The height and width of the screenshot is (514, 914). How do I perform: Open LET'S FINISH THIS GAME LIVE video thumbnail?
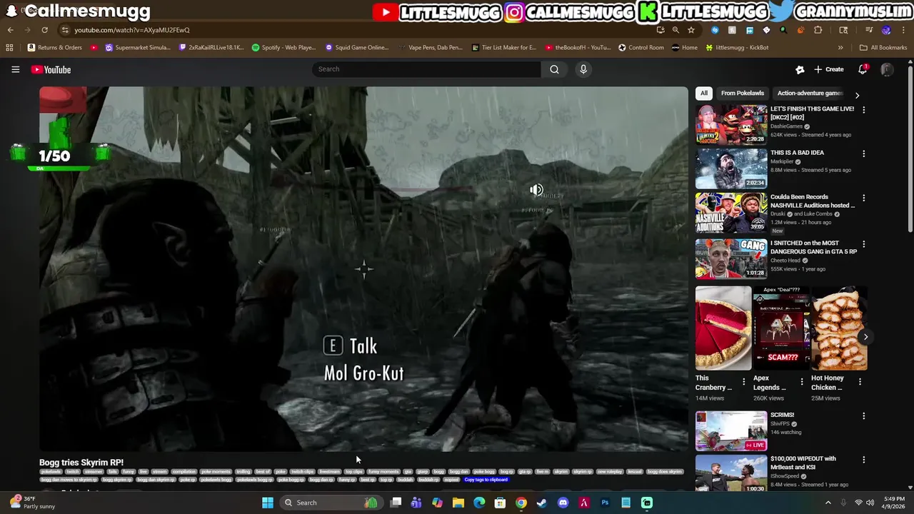(731, 124)
